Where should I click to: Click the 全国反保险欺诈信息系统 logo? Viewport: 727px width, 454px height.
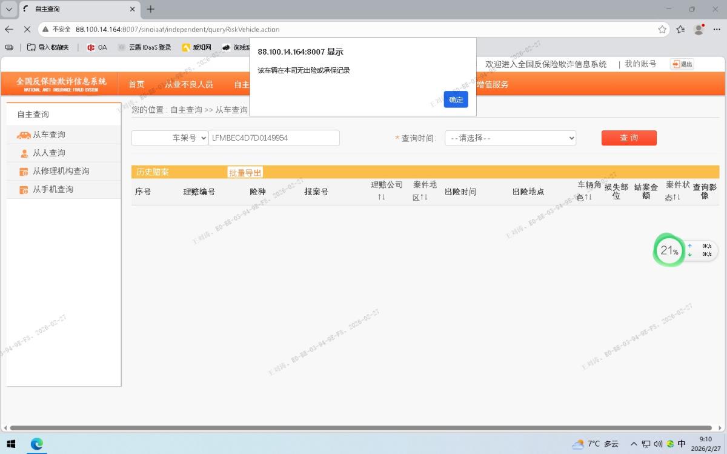[61, 84]
